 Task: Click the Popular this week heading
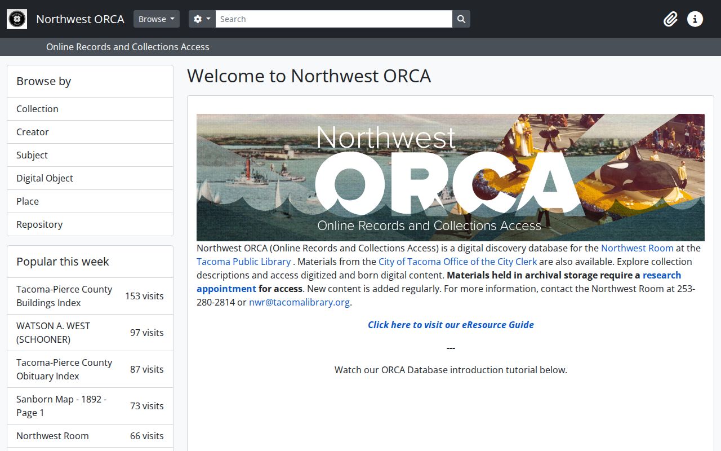[x=63, y=262]
